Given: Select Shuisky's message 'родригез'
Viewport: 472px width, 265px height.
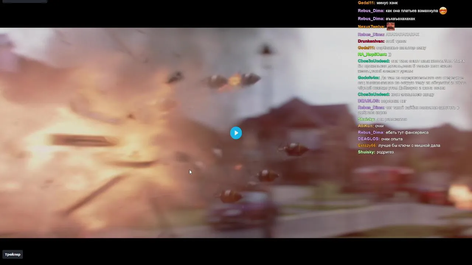Looking at the screenshot, I should (x=385, y=152).
